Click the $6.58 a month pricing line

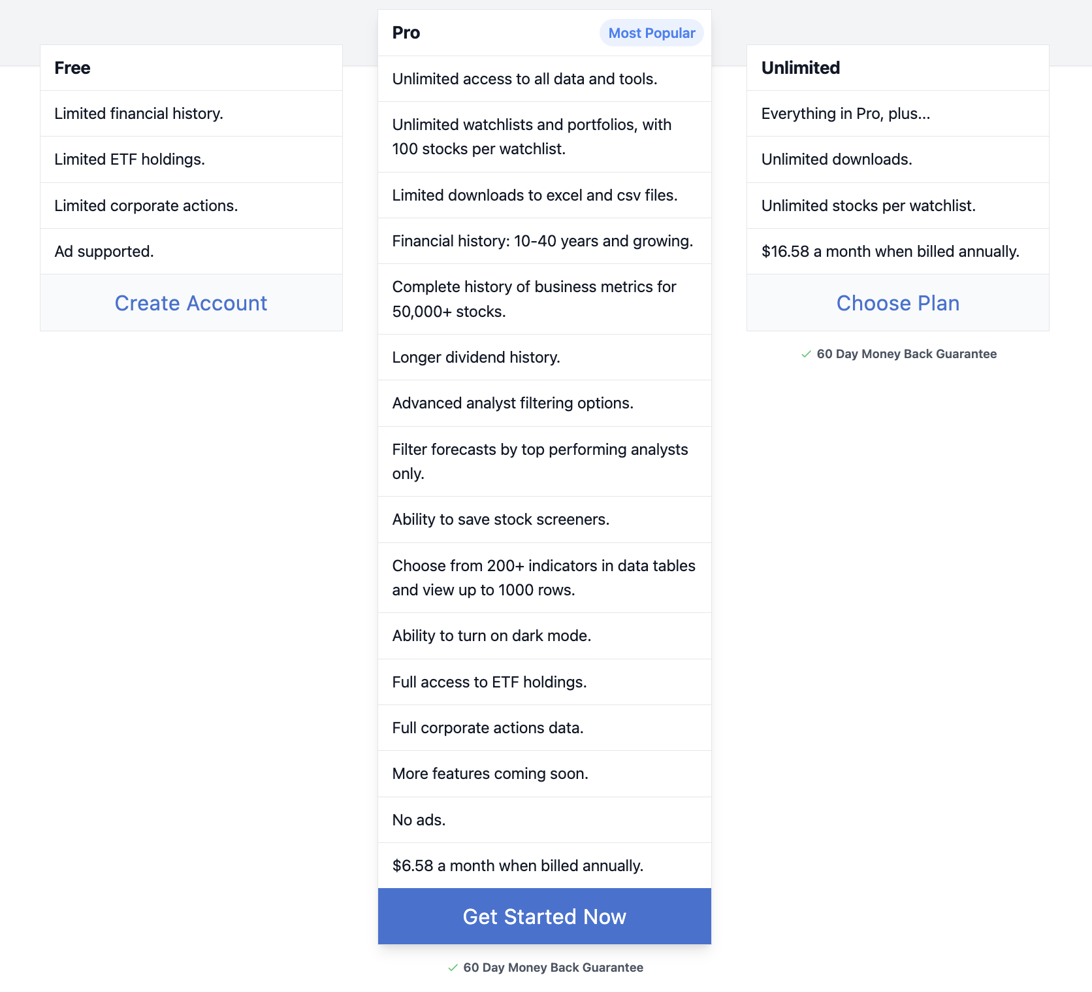tap(517, 866)
